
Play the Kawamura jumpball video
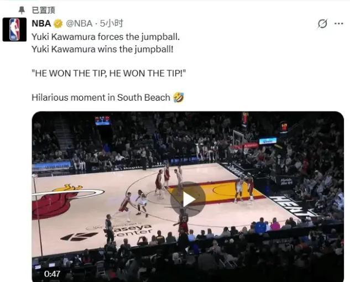pyautogui.click(x=188, y=200)
